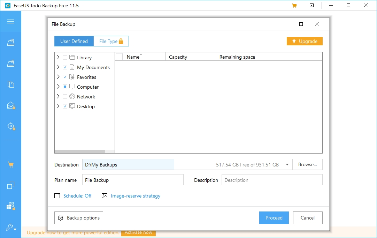This screenshot has height=238, width=377.
Task: Switch to the User Defined tab
Action: pos(74,41)
